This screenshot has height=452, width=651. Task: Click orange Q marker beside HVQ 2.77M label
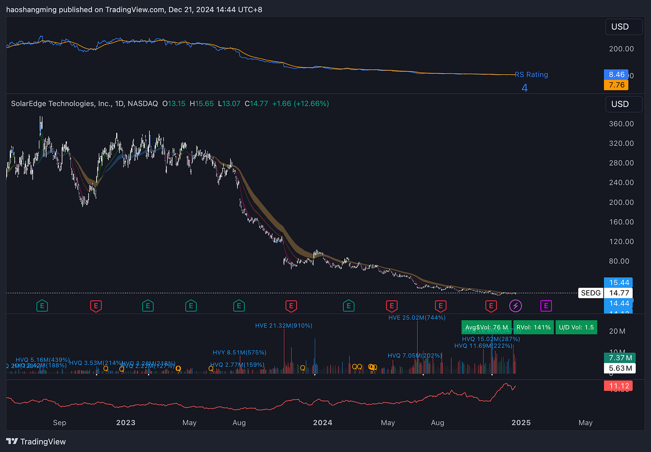click(211, 368)
